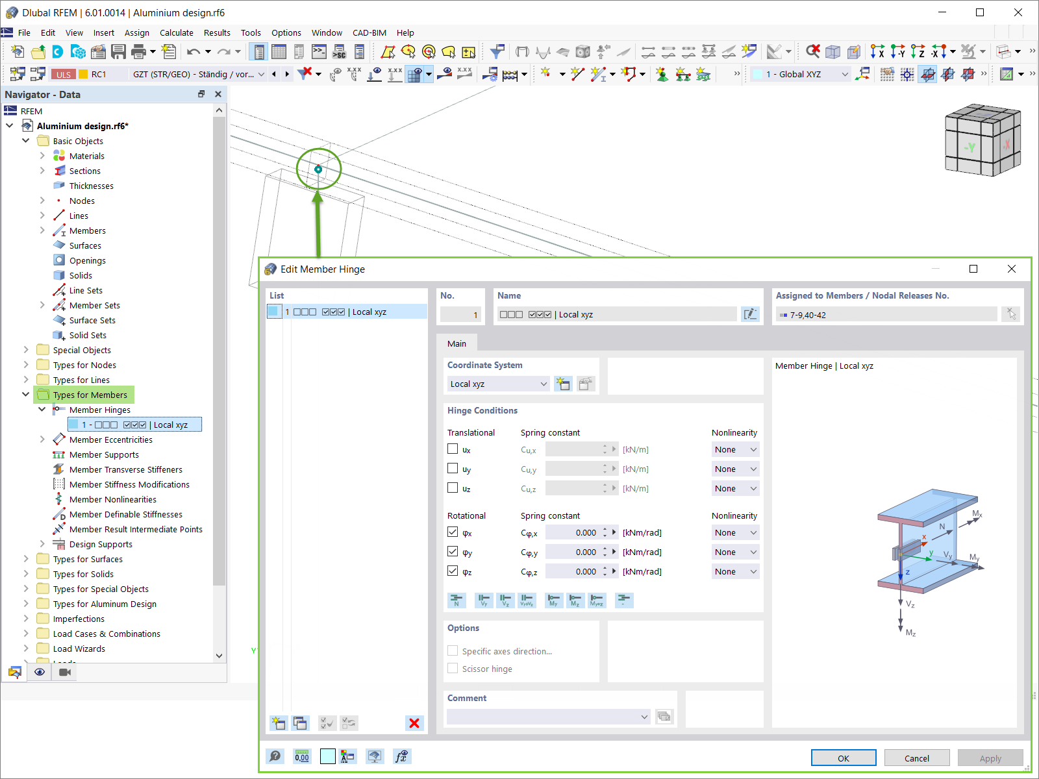Select the Sections item in navigator
Viewport: 1039px width, 779px height.
click(85, 171)
